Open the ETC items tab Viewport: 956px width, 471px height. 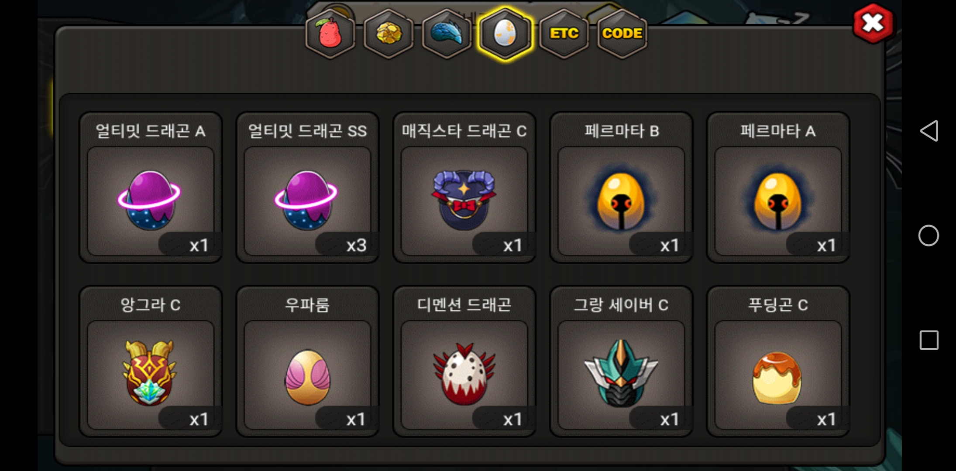(x=564, y=34)
